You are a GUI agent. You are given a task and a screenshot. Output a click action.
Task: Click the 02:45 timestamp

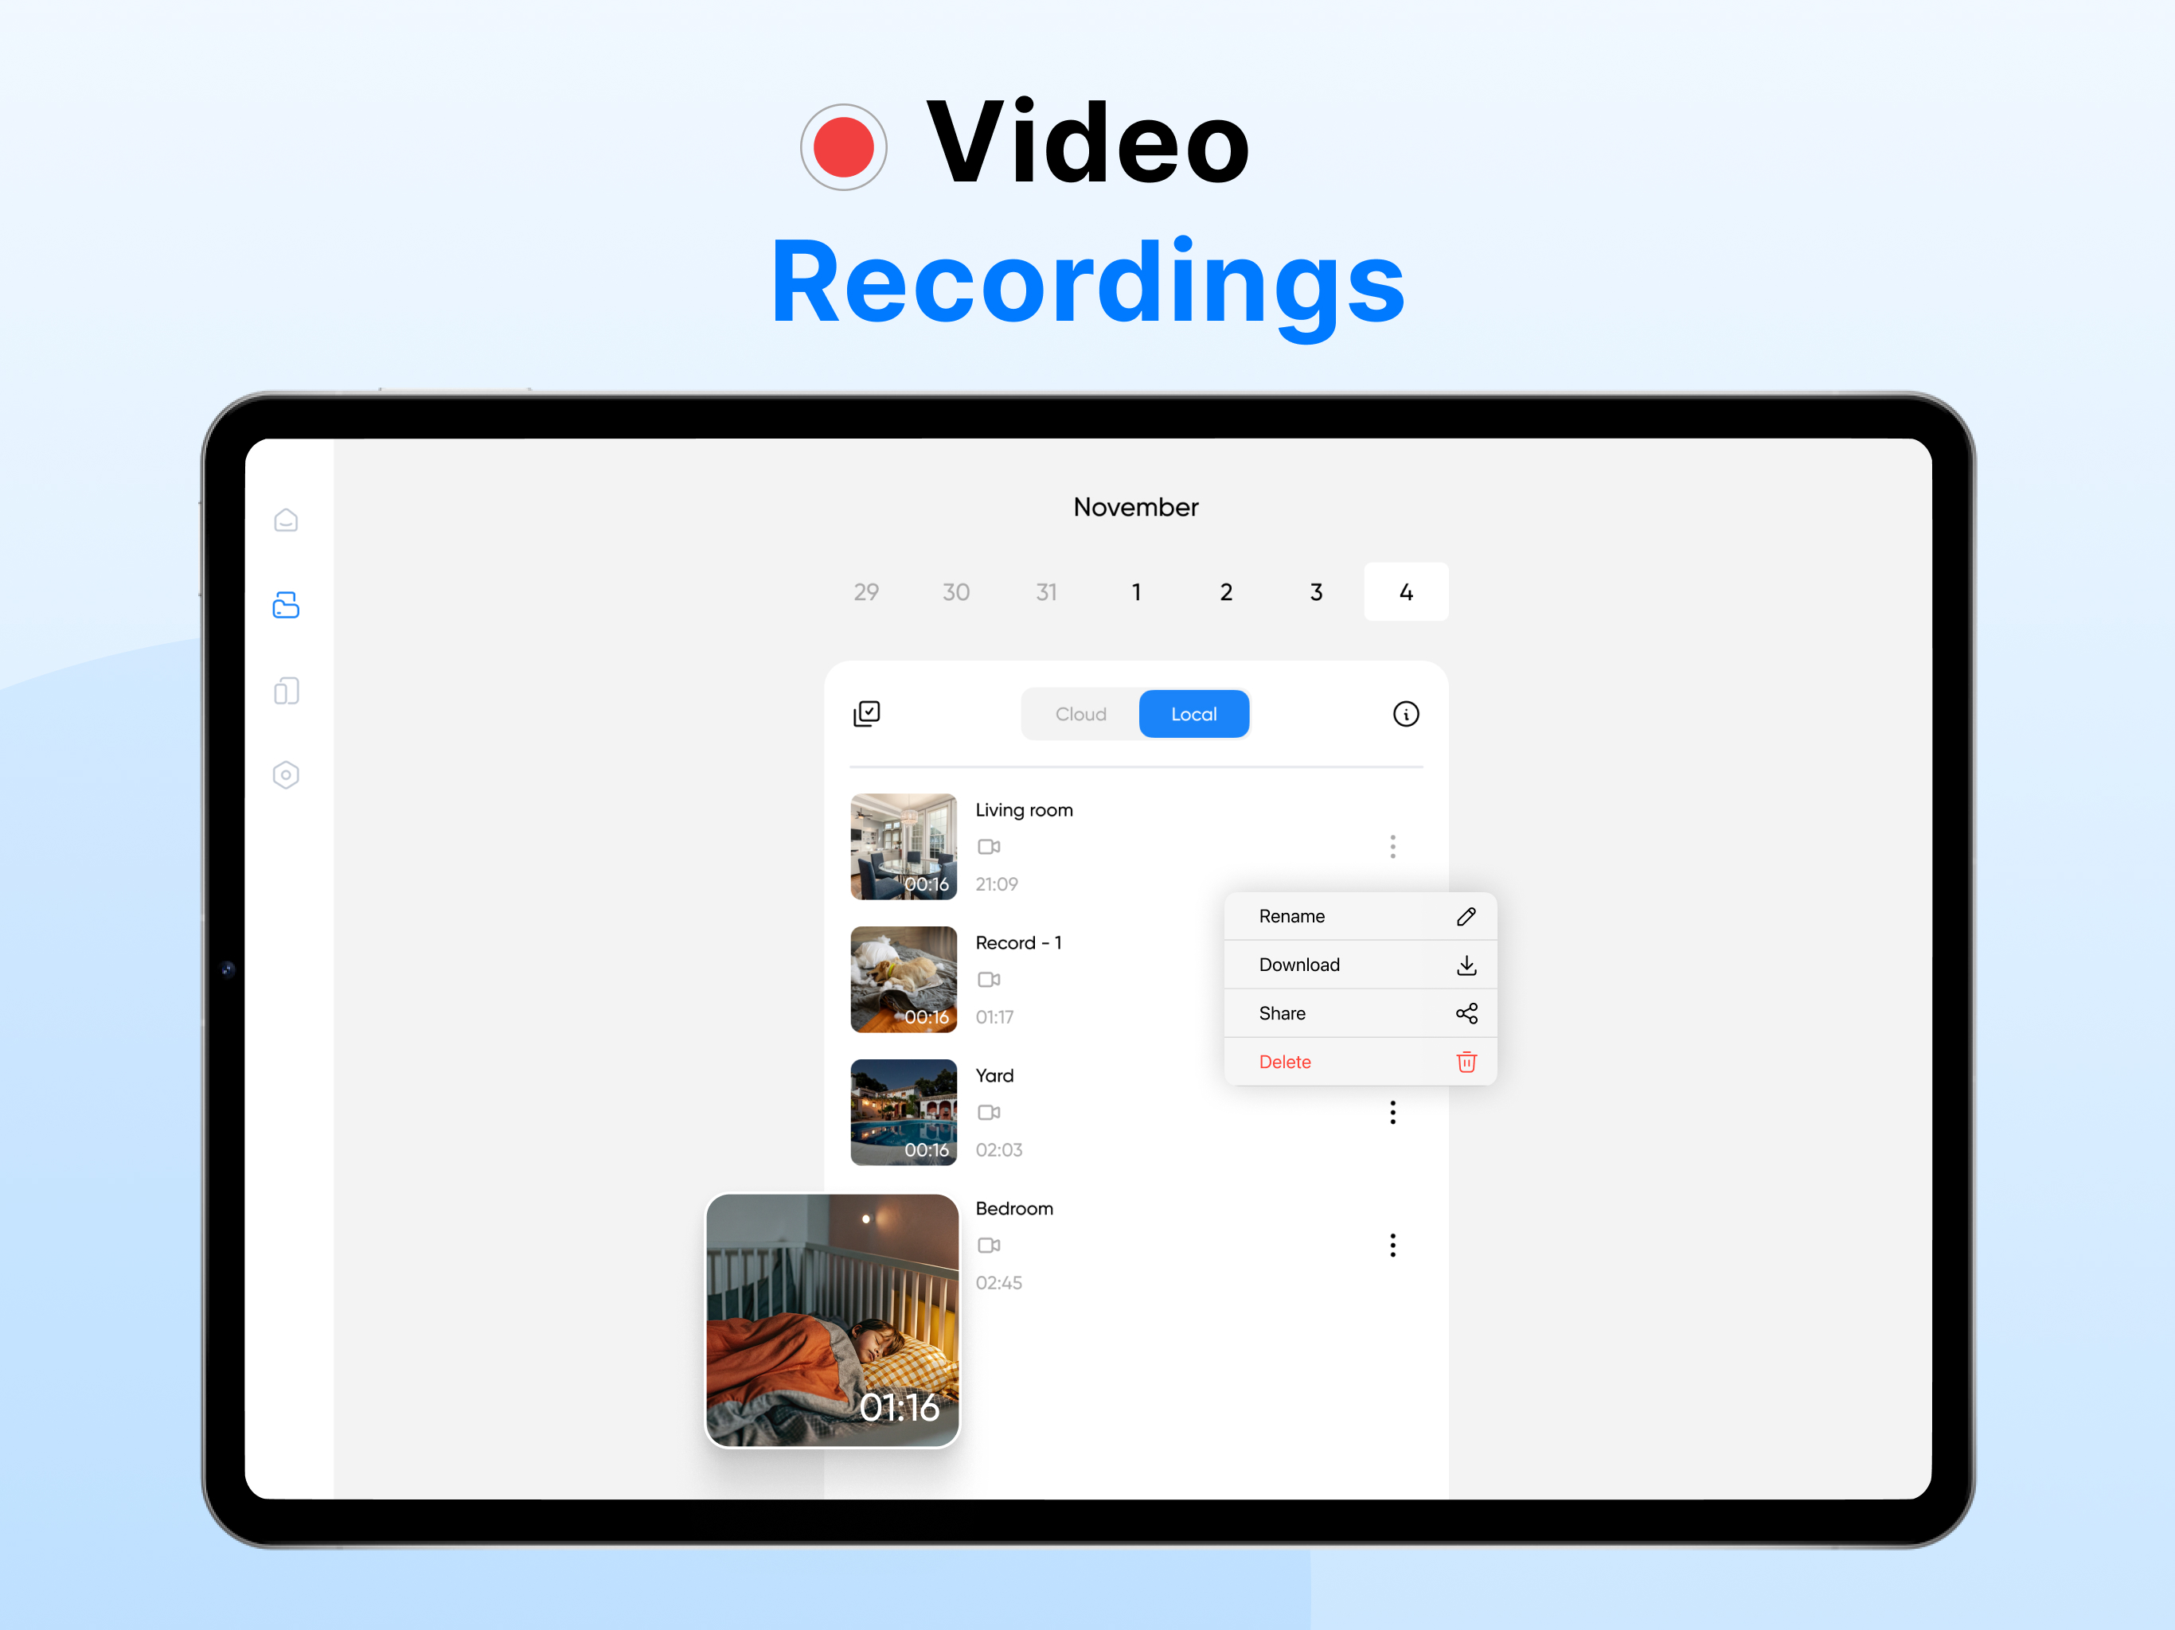999,1282
